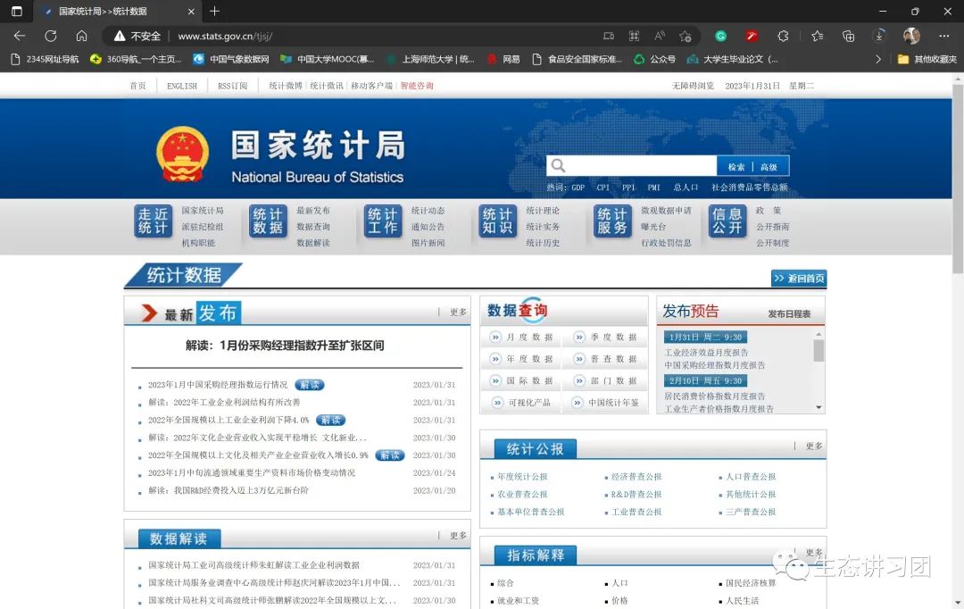This screenshot has height=609, width=964.
Task: Open the green Grammarly extension icon
Action: point(720,37)
